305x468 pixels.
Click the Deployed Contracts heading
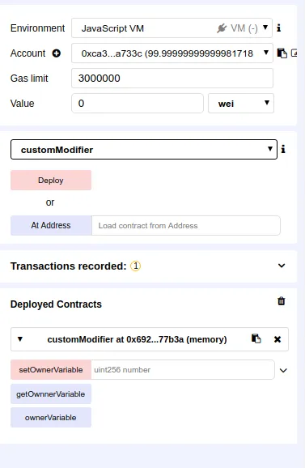click(56, 304)
